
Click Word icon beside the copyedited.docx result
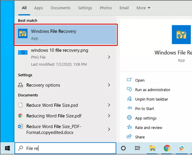[x=20, y=126]
